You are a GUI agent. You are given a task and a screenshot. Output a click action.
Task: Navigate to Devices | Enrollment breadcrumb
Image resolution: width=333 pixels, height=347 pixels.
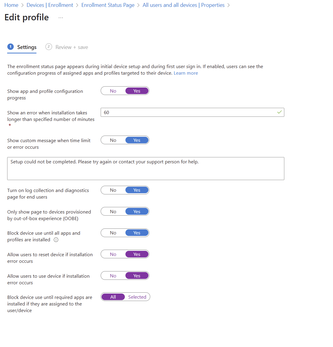coord(50,5)
